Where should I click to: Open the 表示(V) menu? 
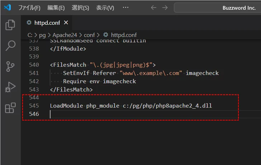pyautogui.click(x=105, y=8)
